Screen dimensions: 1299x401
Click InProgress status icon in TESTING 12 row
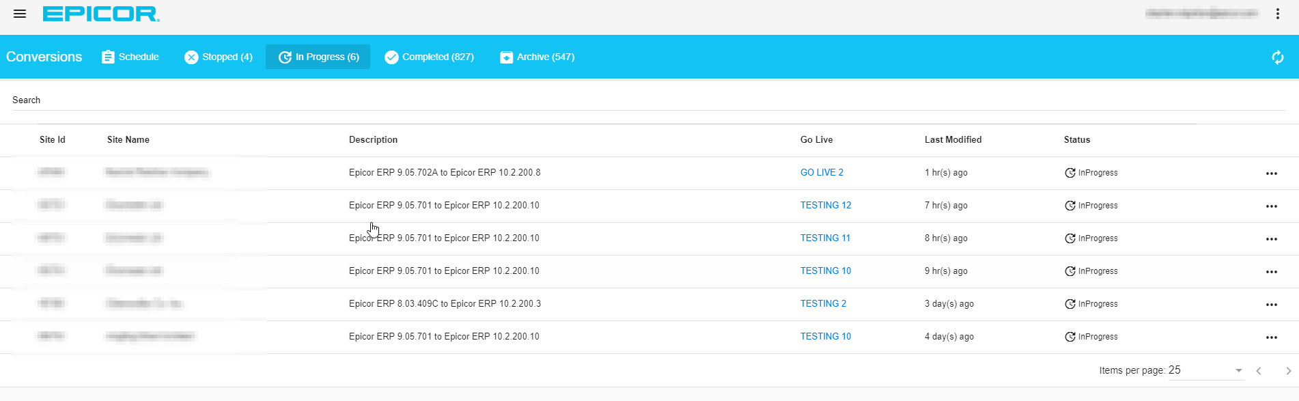(x=1070, y=206)
